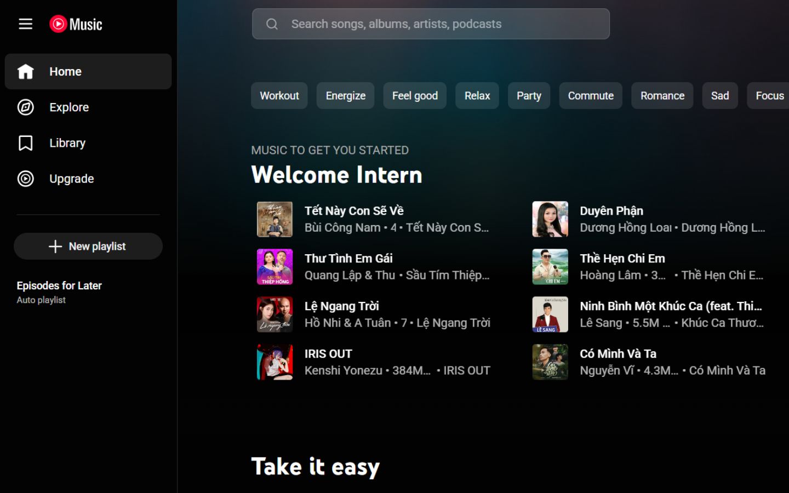This screenshot has height=493, width=789.
Task: Select the Energize mood chip
Action: point(346,96)
